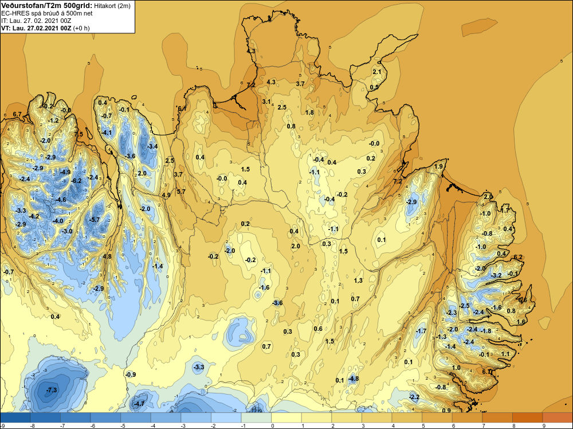Click the '4.9' temperature value
The width and height of the screenshot is (573, 429).
coord(166,196)
